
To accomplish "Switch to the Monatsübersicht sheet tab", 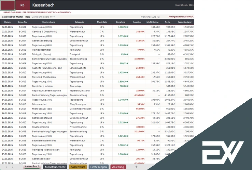I will click(55, 167).
